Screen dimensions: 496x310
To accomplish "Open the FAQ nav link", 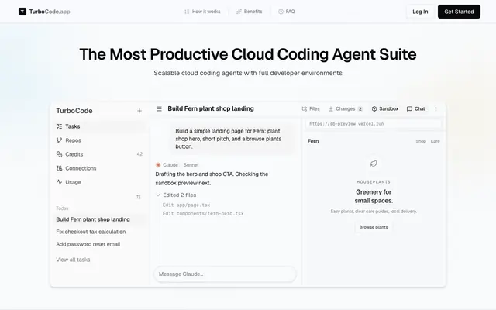I will click(286, 12).
